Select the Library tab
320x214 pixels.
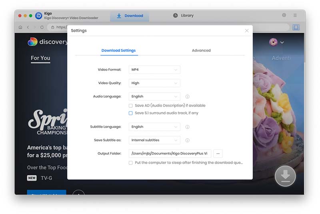pos(183,16)
